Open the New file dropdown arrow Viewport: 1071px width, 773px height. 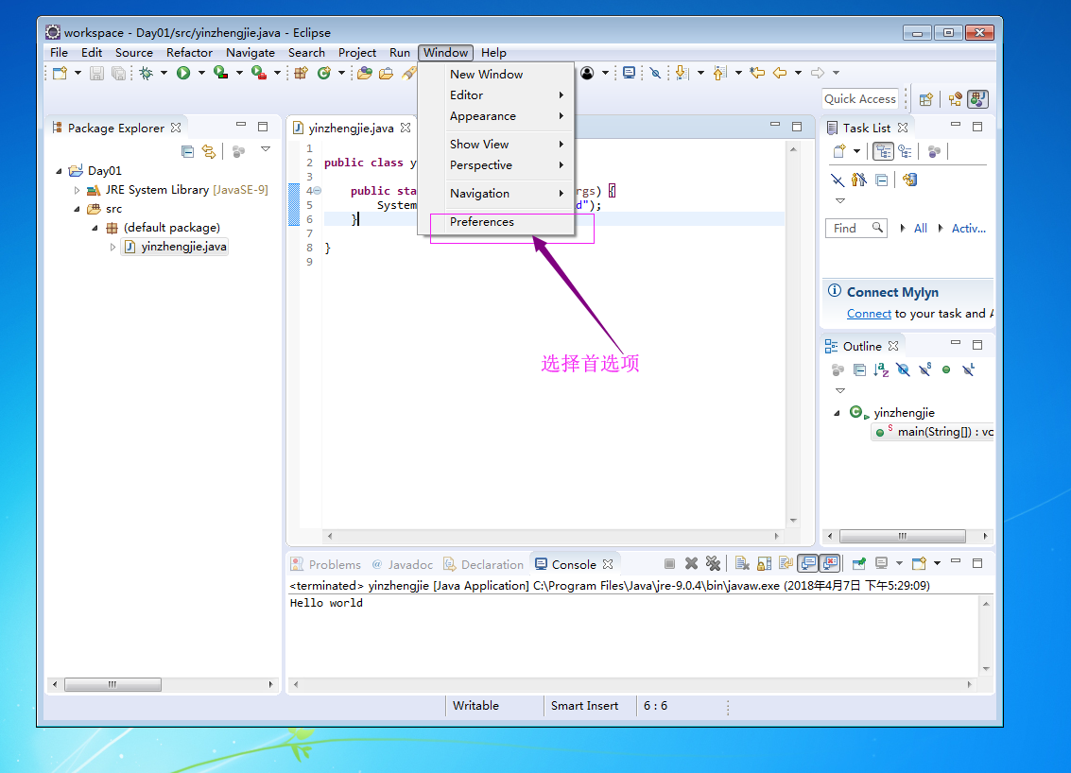pyautogui.click(x=78, y=73)
